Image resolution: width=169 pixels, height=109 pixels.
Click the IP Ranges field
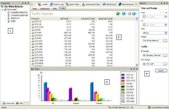[153, 55]
